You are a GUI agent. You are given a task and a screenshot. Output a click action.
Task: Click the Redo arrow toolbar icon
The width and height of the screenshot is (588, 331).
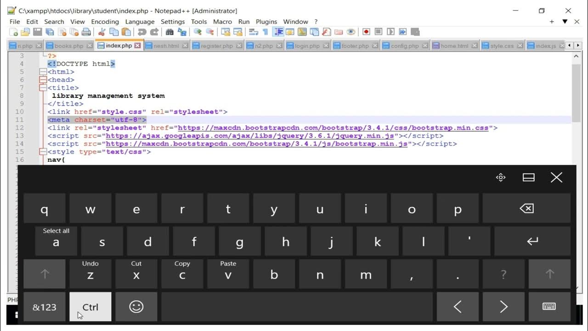tap(154, 32)
